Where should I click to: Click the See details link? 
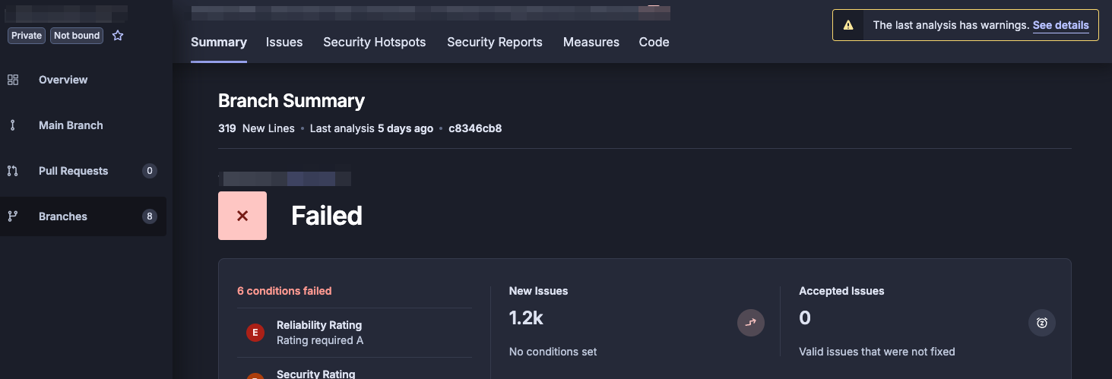click(1060, 25)
